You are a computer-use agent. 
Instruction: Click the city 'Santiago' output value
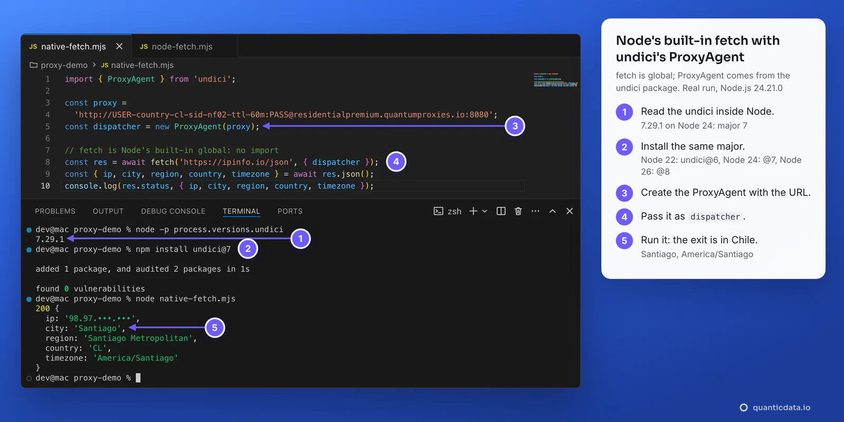98,328
